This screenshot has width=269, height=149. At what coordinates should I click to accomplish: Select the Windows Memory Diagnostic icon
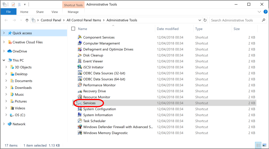point(80,133)
